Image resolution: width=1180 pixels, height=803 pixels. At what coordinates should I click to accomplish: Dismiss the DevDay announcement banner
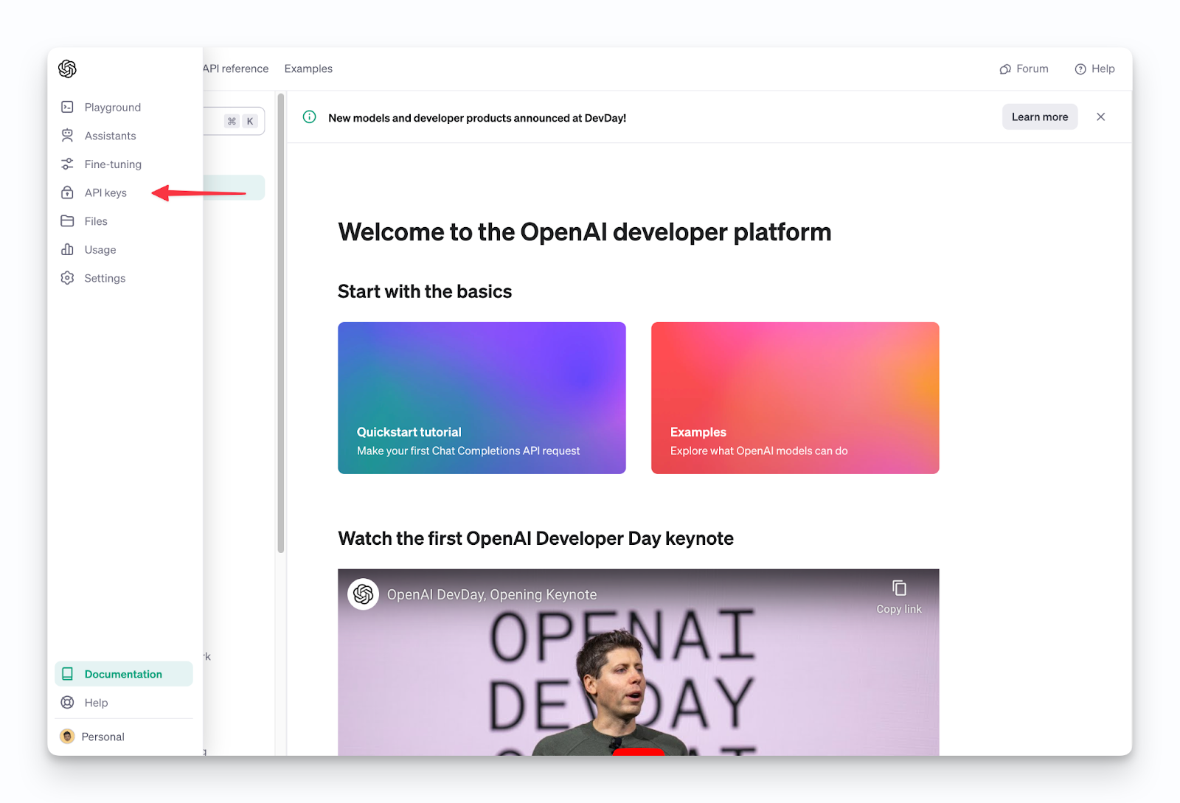pos(1100,117)
